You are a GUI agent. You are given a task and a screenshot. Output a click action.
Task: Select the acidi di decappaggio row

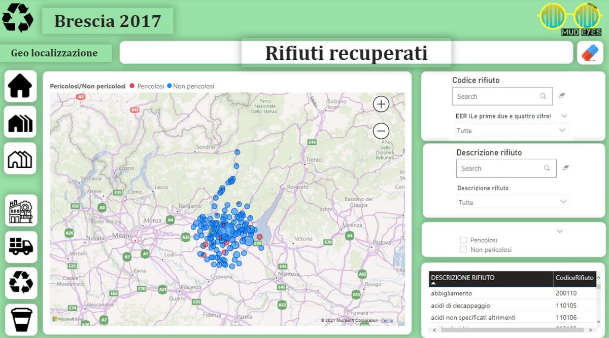513,306
